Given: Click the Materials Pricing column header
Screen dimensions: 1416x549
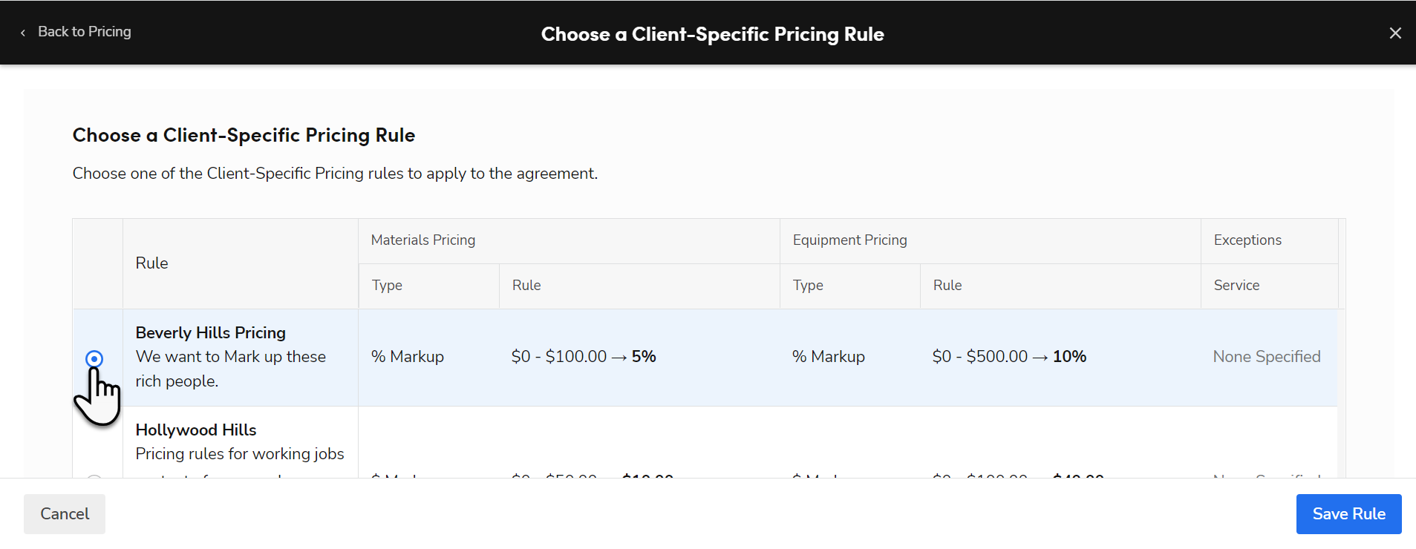Looking at the screenshot, I should (x=423, y=240).
